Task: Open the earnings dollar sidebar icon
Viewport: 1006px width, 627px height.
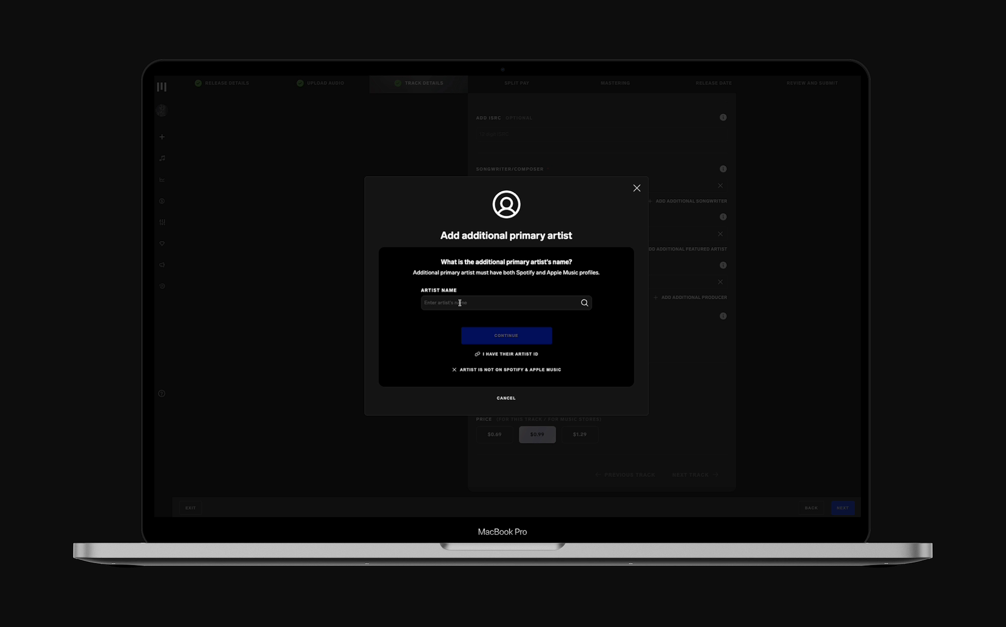Action: (162, 201)
